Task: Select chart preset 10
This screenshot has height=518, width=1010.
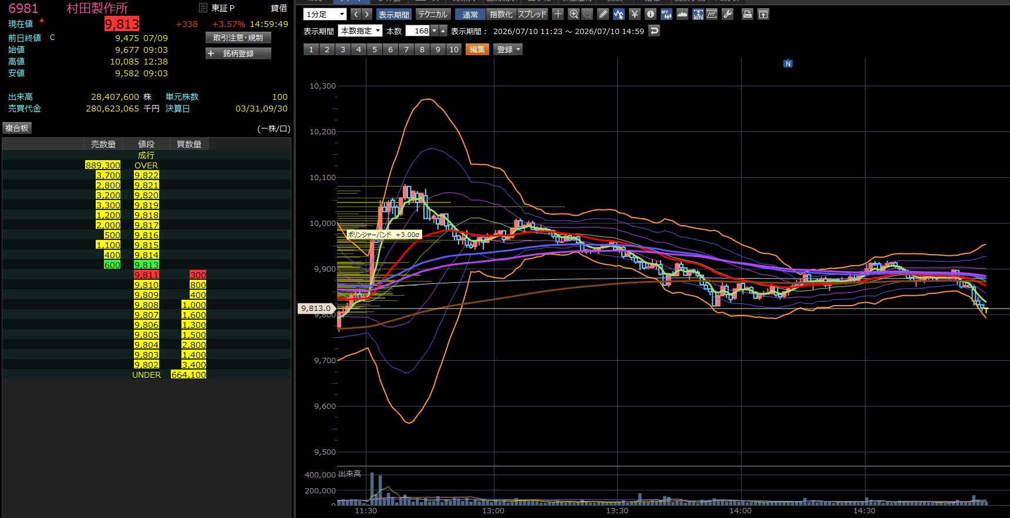Action: (454, 50)
